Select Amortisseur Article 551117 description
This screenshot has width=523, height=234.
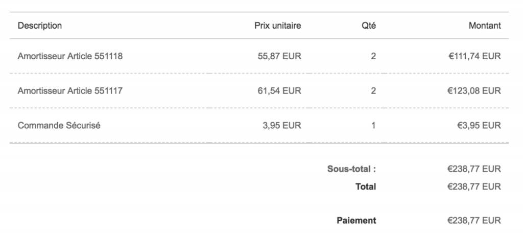pos(70,91)
